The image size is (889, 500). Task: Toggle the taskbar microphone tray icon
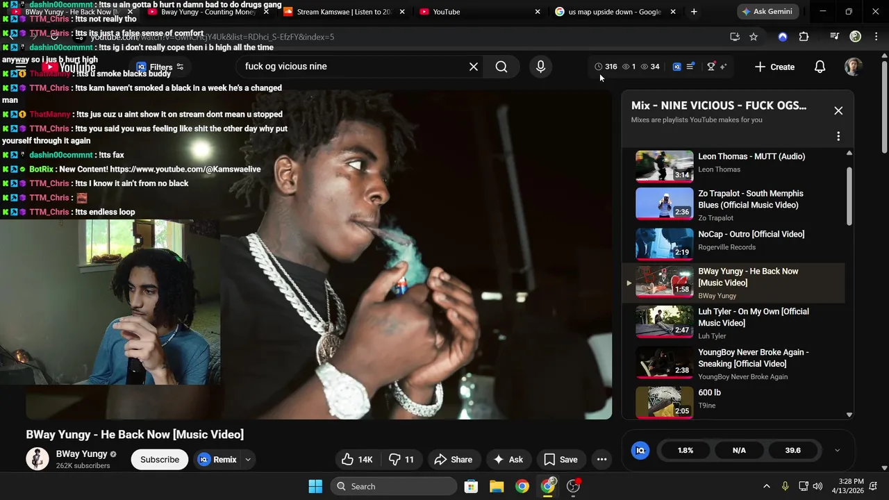point(786,486)
